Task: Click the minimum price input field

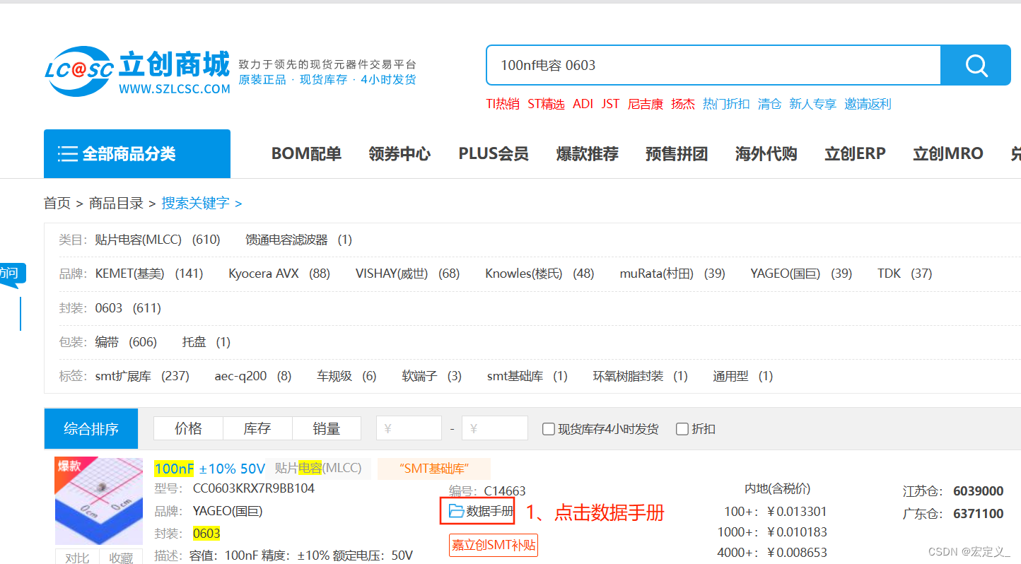Action: coord(409,428)
